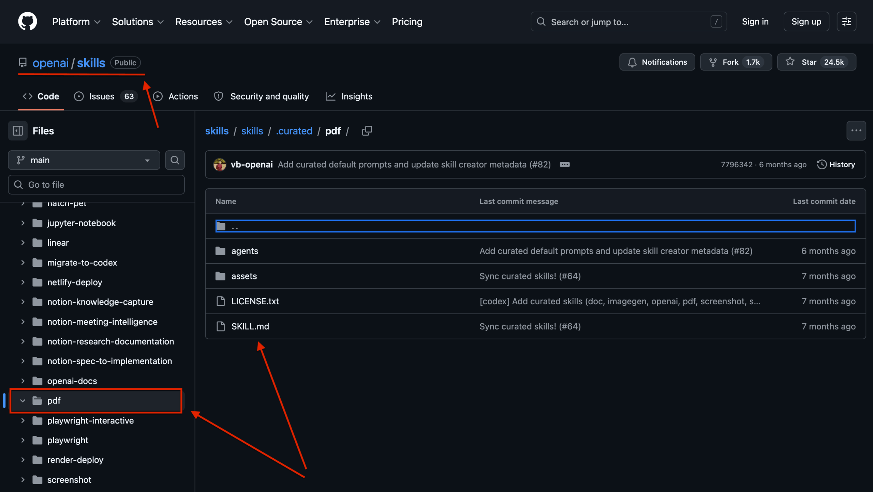Open the screenshot folder in tree
This screenshot has width=873, height=492.
(69, 480)
